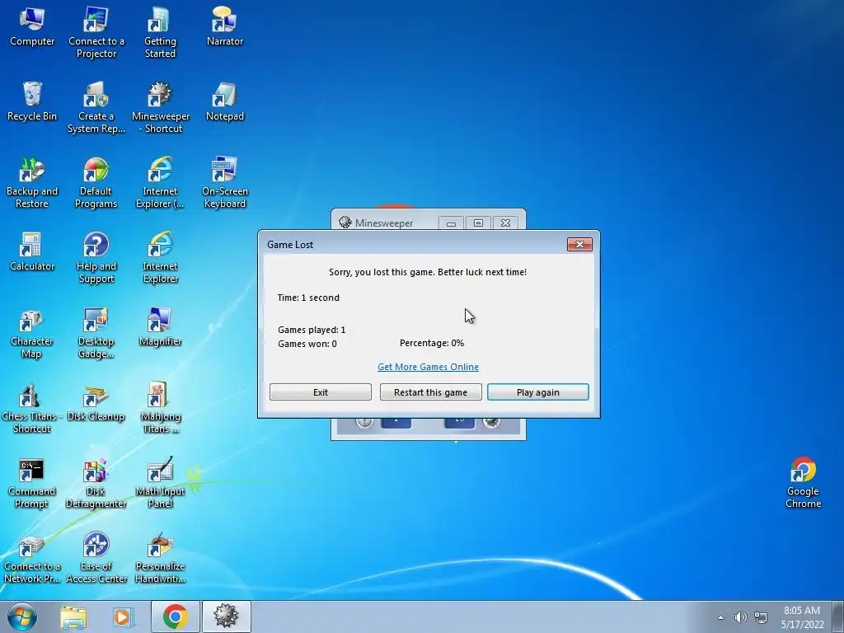Open the Windows Start menu
844x633 pixels.
pos(22,617)
